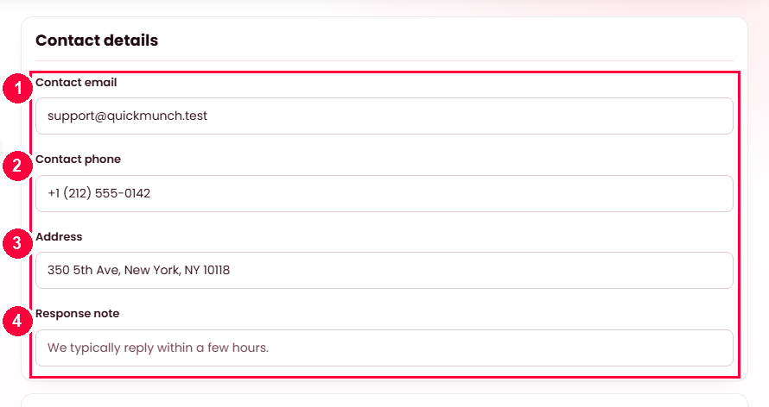Click the Contact details heading
The width and height of the screenshot is (769, 407).
coord(97,41)
